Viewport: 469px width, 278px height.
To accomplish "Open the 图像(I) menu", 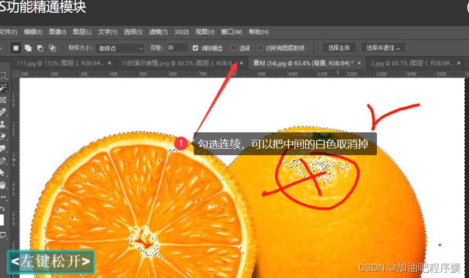I will [57, 32].
